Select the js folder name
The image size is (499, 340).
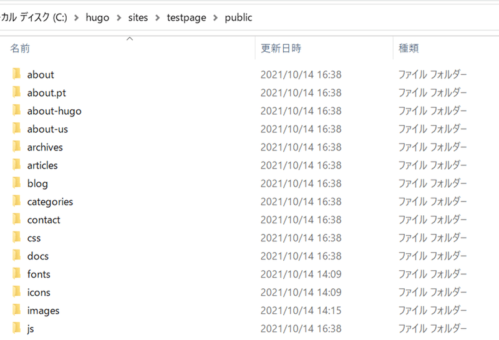(31, 329)
